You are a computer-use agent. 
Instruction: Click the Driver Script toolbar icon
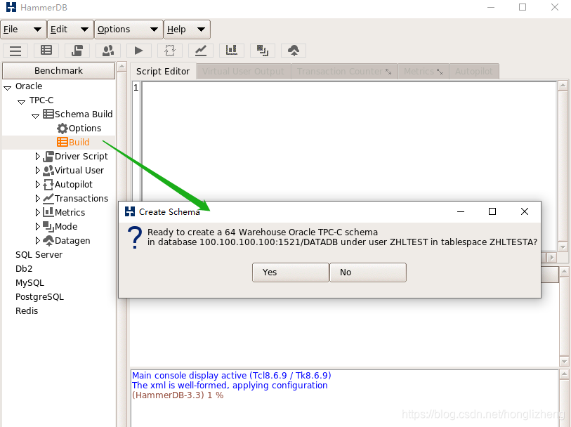(77, 51)
